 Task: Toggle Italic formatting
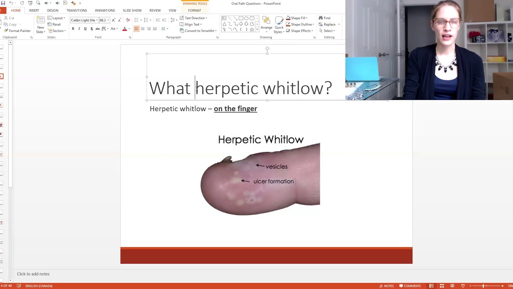[79, 29]
